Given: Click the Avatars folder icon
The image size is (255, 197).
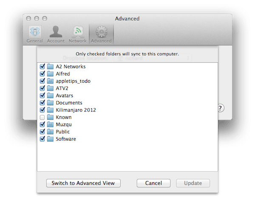Looking at the screenshot, I should pyautogui.click(x=50, y=96).
